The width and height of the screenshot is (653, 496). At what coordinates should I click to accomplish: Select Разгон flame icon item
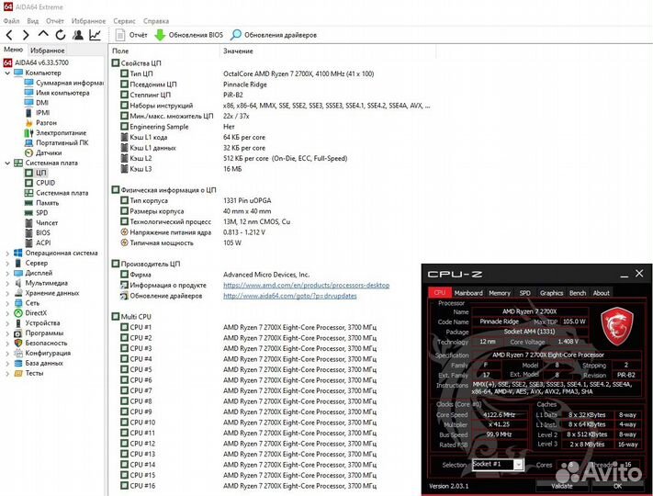pos(40,123)
